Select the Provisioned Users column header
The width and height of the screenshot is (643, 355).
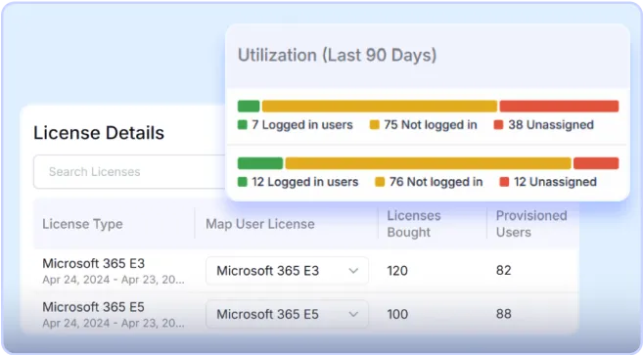(531, 224)
